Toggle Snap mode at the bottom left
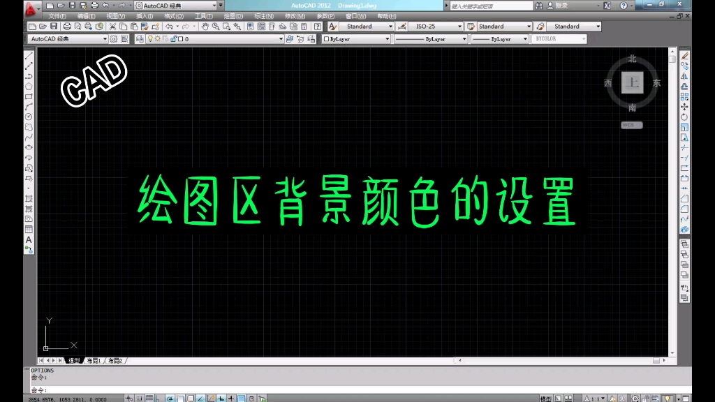 [128, 398]
